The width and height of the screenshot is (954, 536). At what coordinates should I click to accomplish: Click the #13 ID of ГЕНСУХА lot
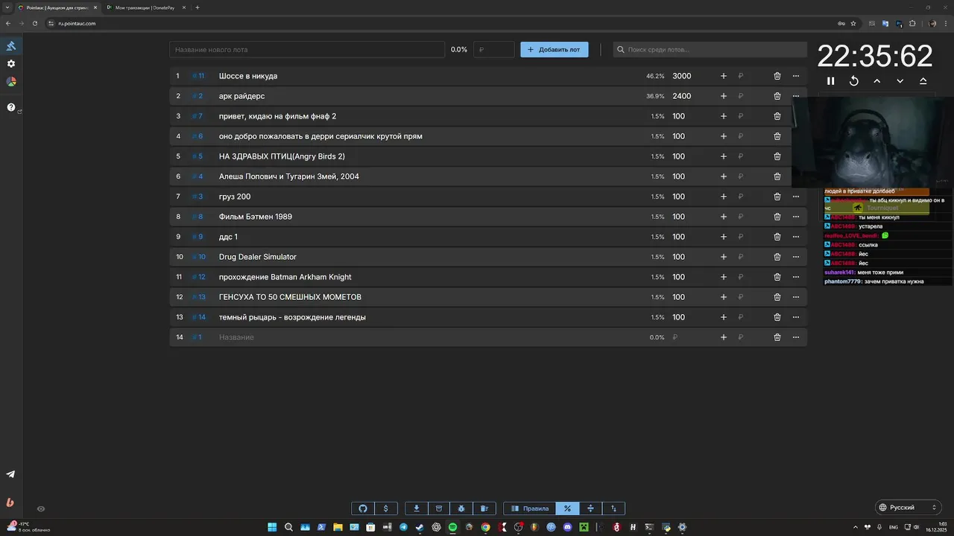(198, 297)
